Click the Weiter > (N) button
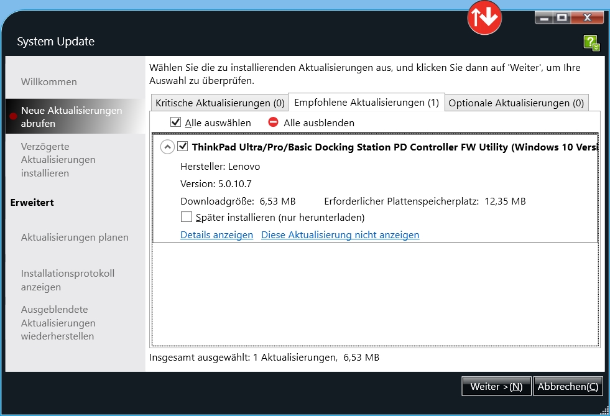The width and height of the screenshot is (610, 416). coord(496,386)
